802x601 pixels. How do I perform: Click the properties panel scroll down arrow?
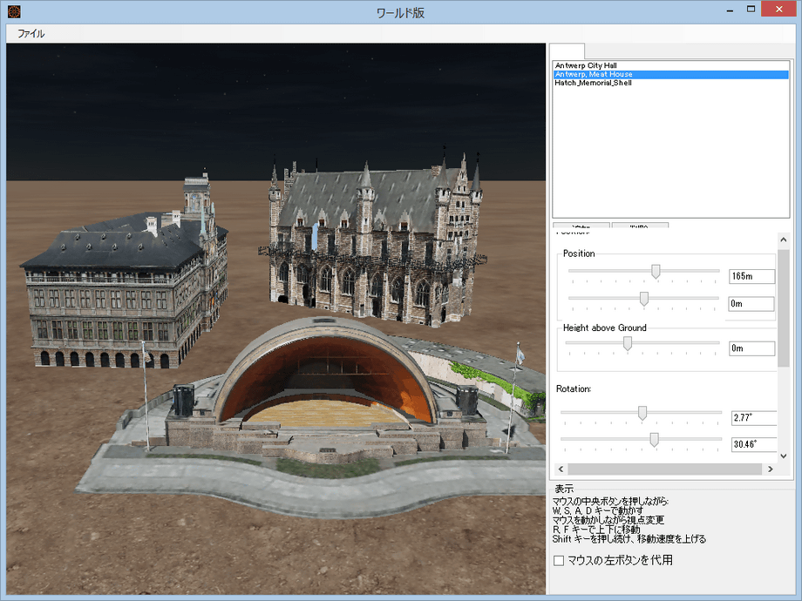(x=784, y=456)
